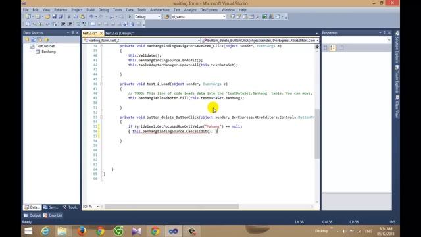421x237 pixels.
Task: Click the Copy toolbar icon
Action: coord(76,17)
